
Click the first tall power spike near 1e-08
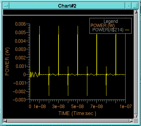39,50
